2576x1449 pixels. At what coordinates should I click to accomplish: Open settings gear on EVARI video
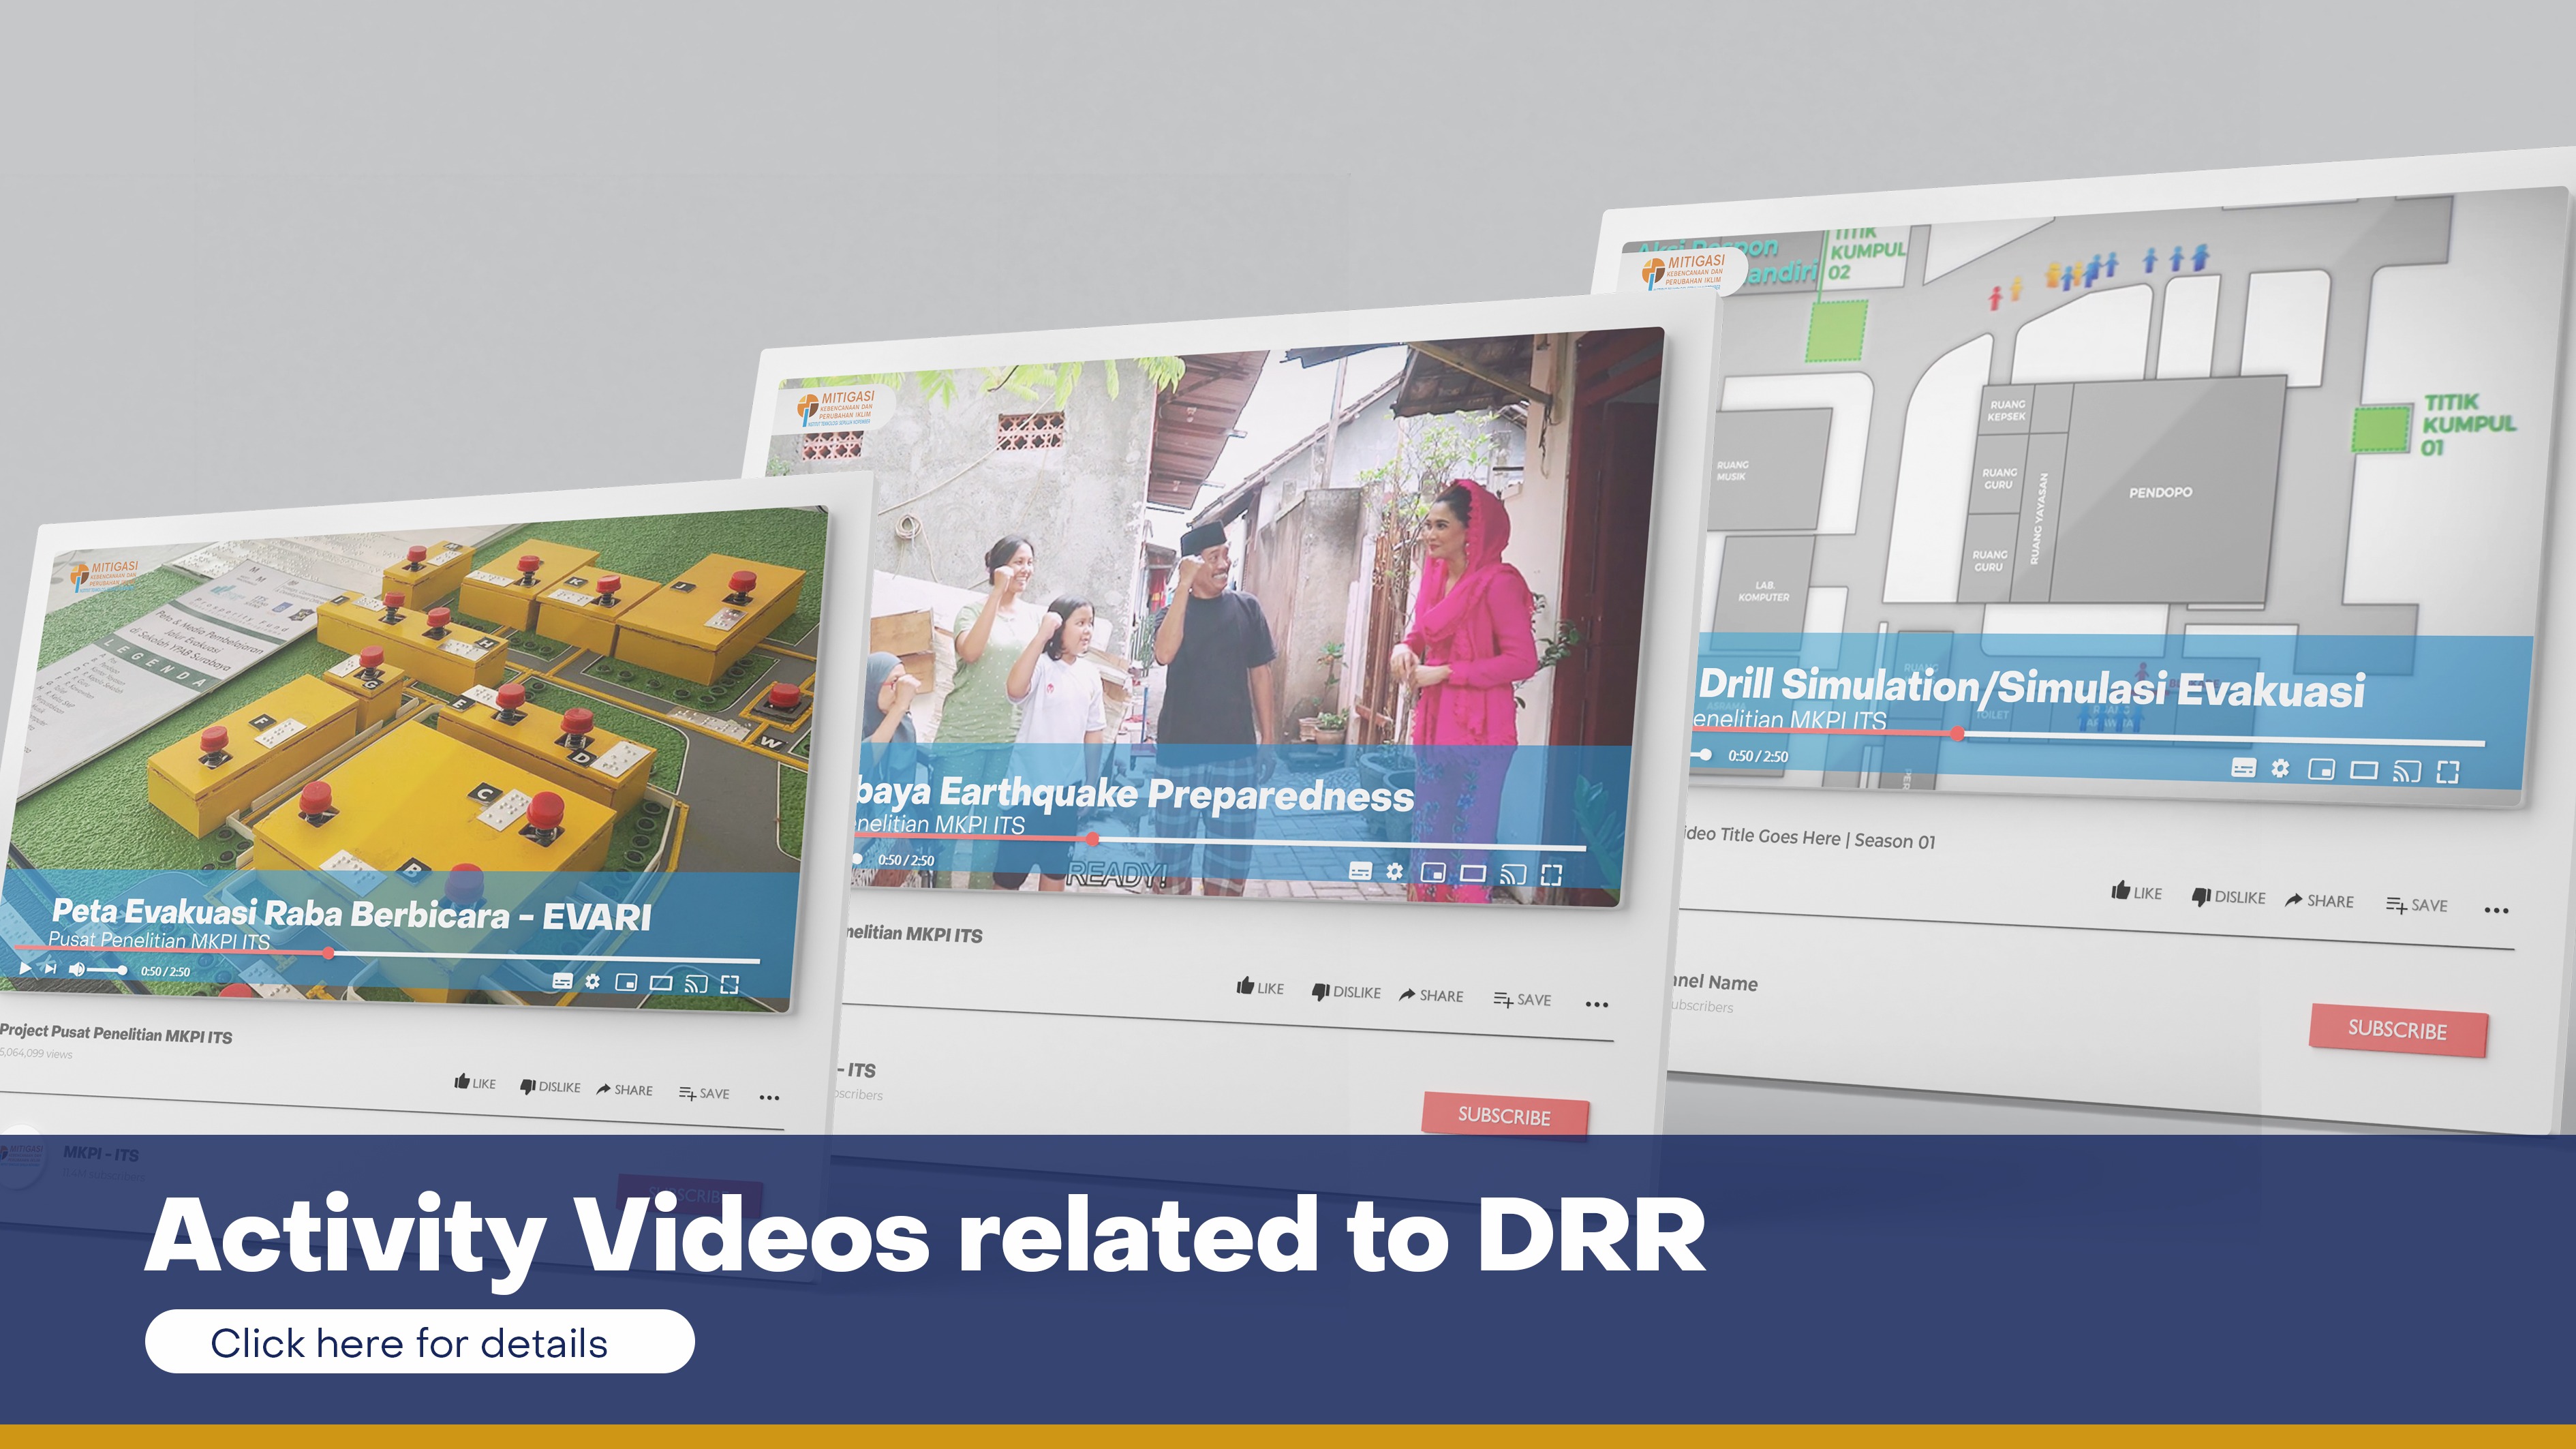click(x=593, y=981)
